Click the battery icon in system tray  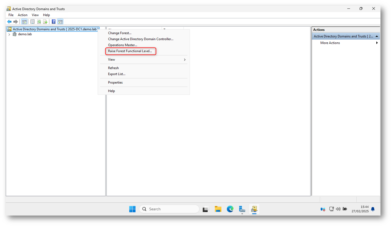coord(345,209)
